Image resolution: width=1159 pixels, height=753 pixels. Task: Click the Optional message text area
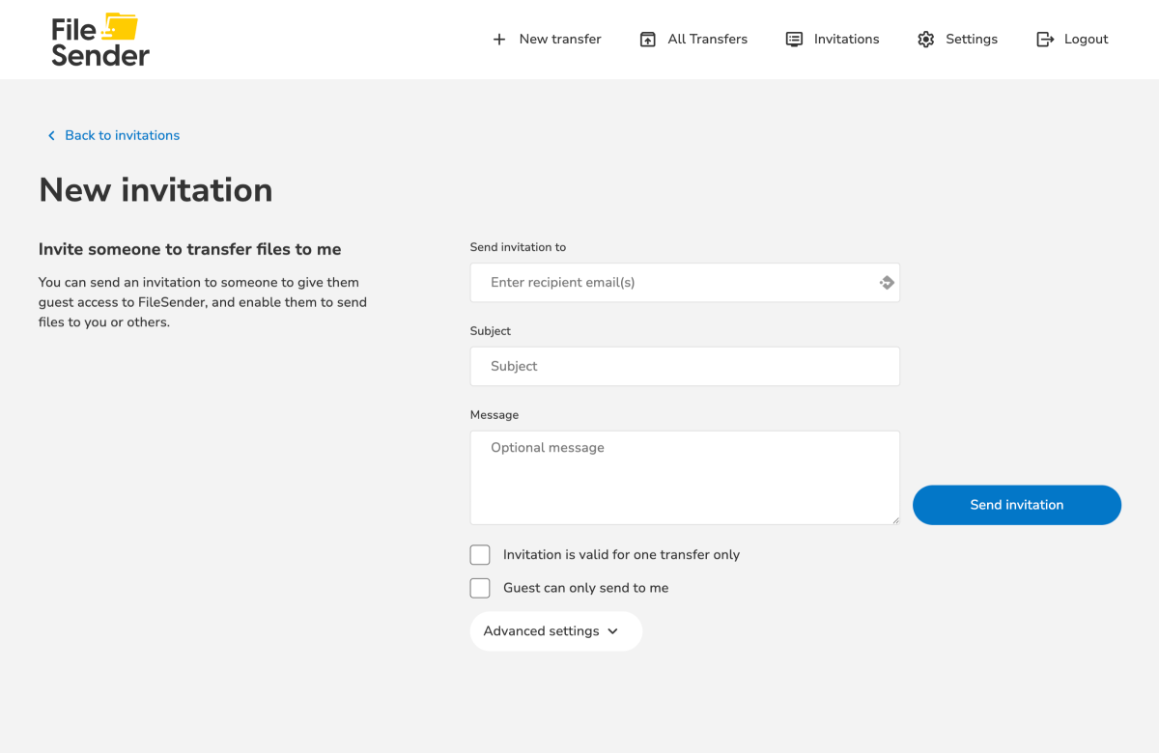coord(685,478)
